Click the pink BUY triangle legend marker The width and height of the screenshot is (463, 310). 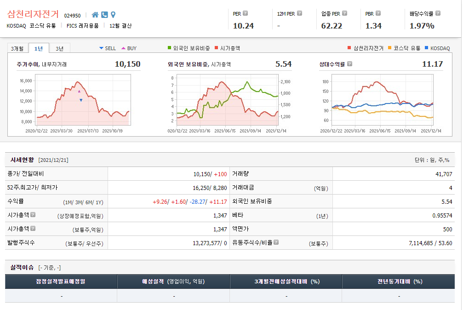pos(123,48)
